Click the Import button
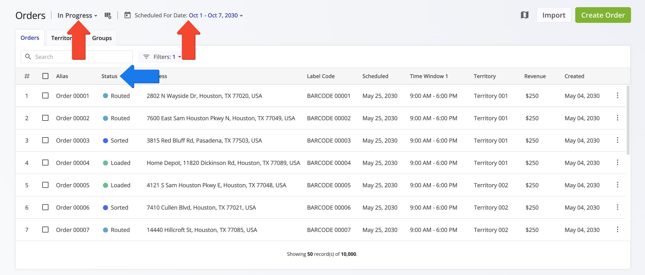 coord(554,15)
